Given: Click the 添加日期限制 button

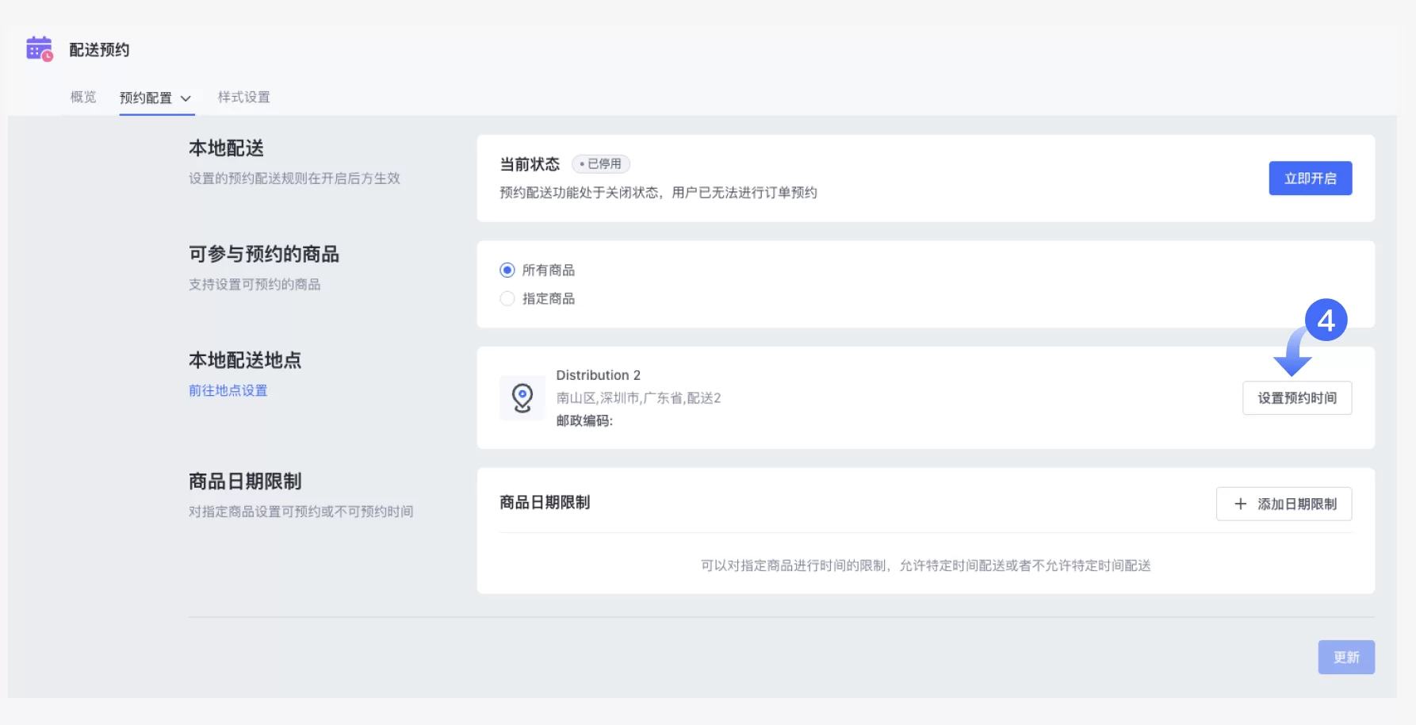Looking at the screenshot, I should pyautogui.click(x=1284, y=504).
